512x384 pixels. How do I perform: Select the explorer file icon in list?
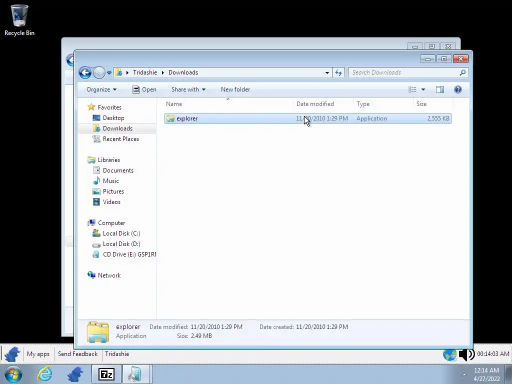click(x=170, y=118)
